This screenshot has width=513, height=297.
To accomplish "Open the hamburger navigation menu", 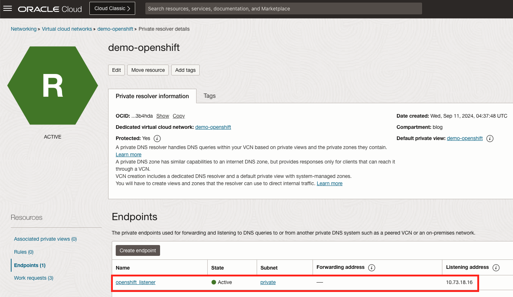I will (8, 9).
